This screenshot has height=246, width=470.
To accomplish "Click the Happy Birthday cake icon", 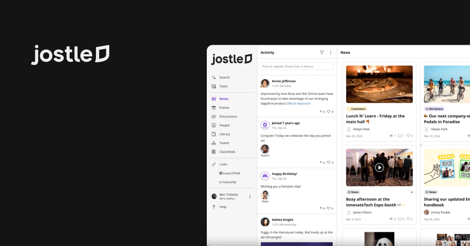I will tap(265, 176).
